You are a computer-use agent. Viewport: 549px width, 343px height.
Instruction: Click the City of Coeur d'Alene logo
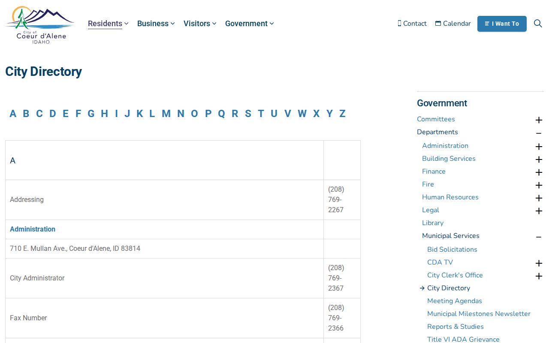(x=40, y=25)
